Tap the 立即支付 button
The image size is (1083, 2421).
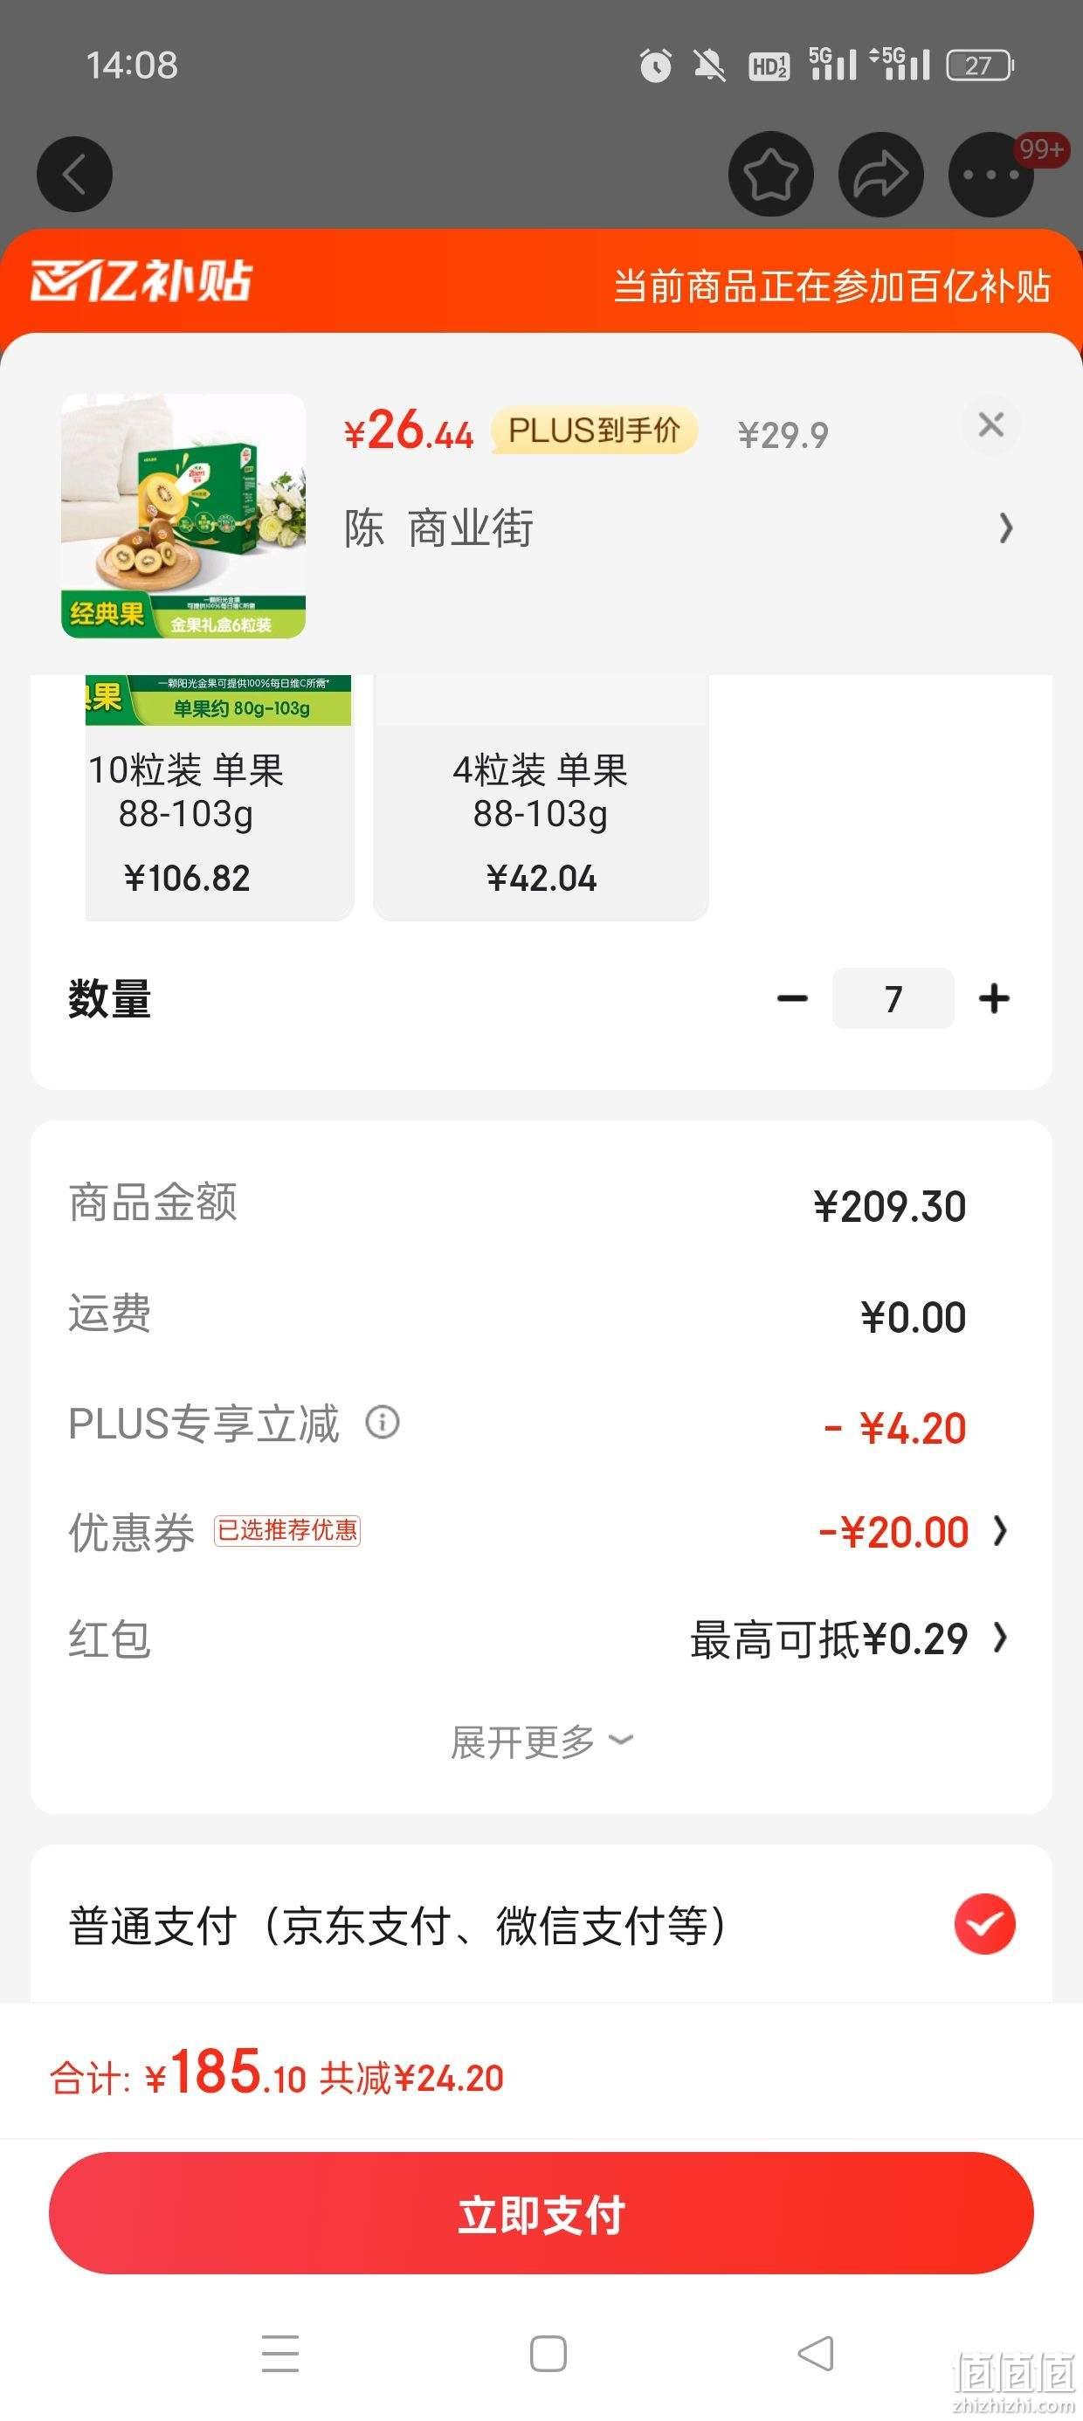coord(541,2212)
